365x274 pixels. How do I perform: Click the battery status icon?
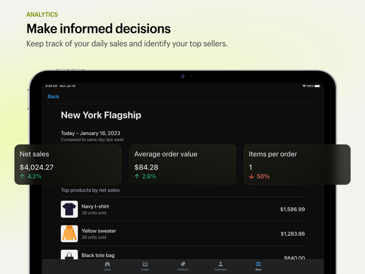coord(318,86)
